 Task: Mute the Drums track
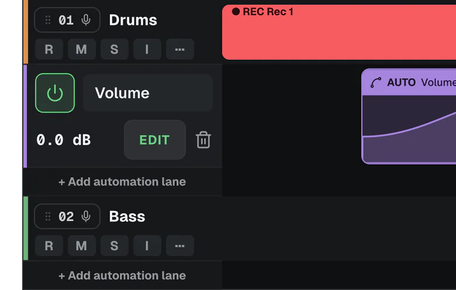[82, 49]
